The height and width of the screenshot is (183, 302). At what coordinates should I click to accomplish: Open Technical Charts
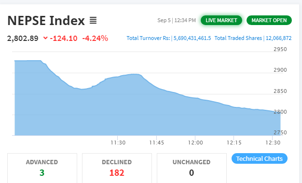click(260, 158)
